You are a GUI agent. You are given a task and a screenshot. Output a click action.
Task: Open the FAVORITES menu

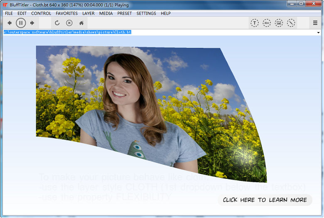pos(67,13)
